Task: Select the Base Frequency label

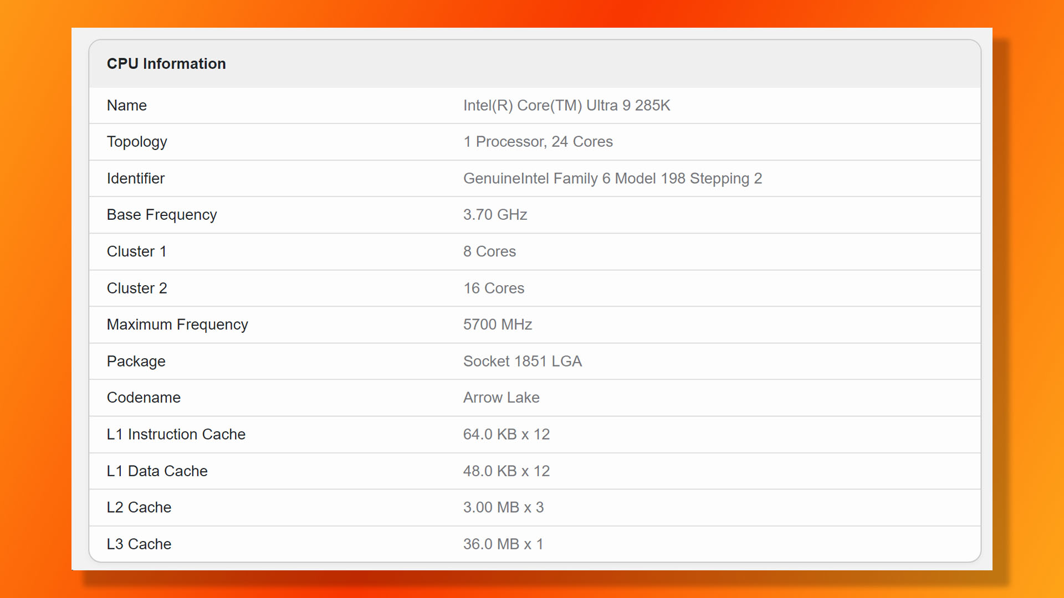Action: [x=162, y=215]
